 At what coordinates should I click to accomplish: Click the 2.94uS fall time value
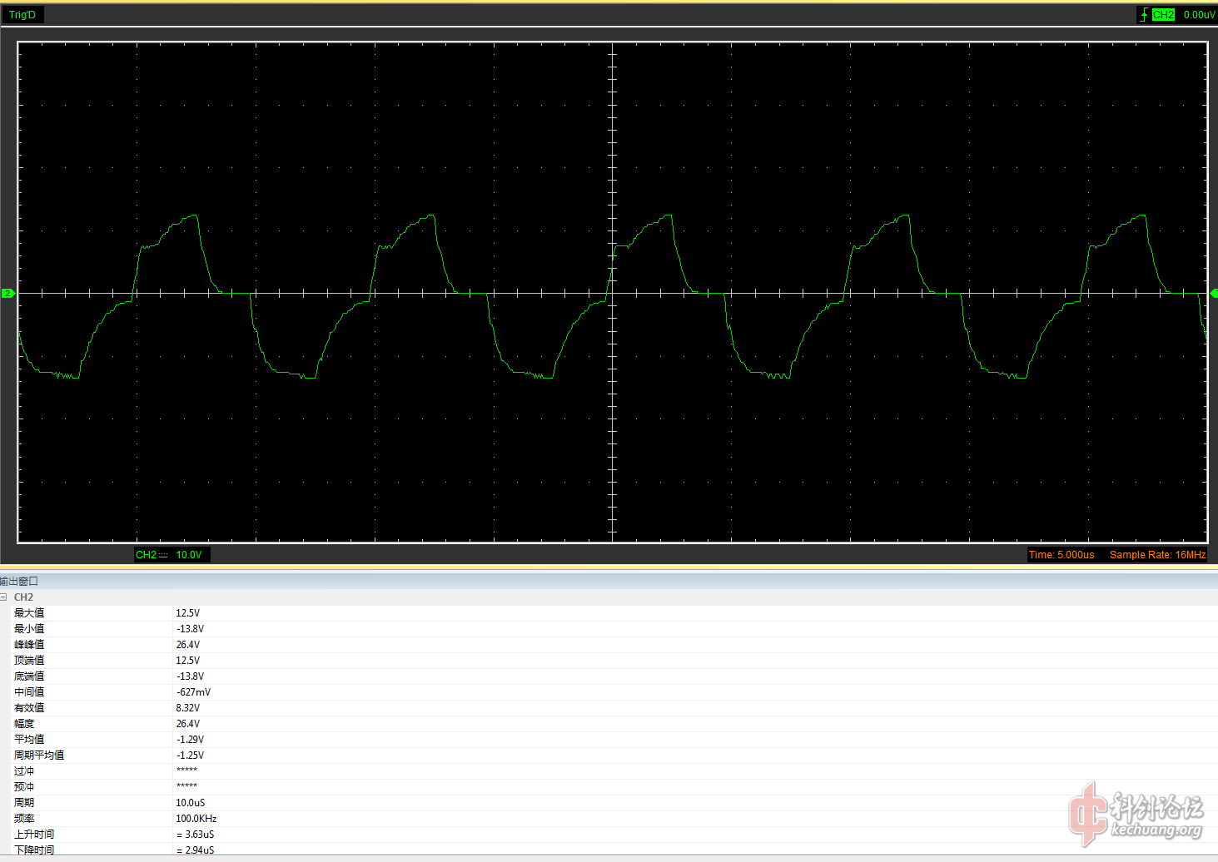pyautogui.click(x=195, y=850)
